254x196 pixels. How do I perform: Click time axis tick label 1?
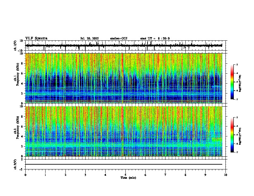point(45,175)
